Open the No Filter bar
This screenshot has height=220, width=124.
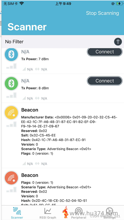63,42
